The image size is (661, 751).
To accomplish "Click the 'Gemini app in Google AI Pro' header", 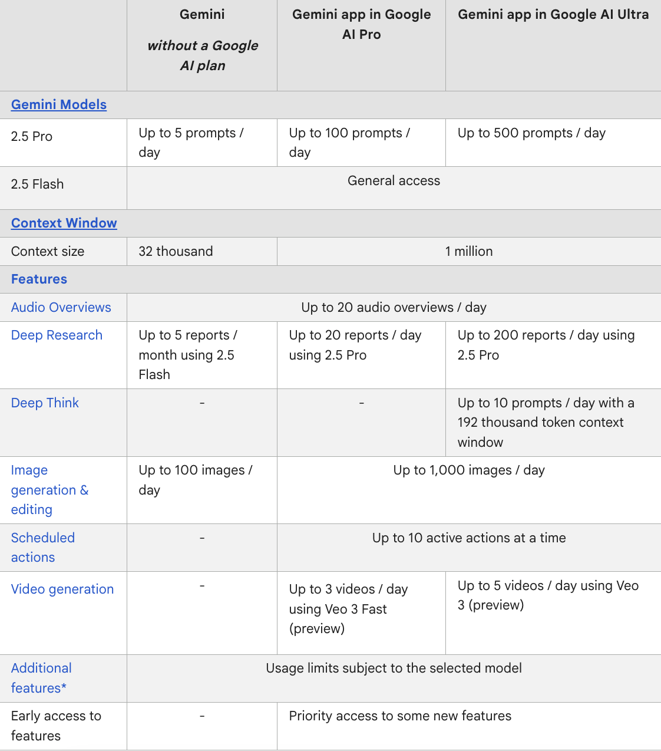I will (x=361, y=24).
